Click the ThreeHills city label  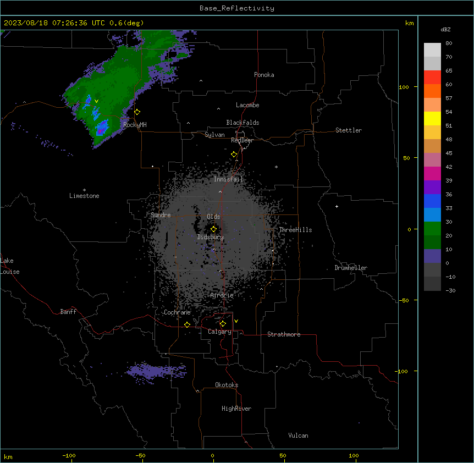295,230
